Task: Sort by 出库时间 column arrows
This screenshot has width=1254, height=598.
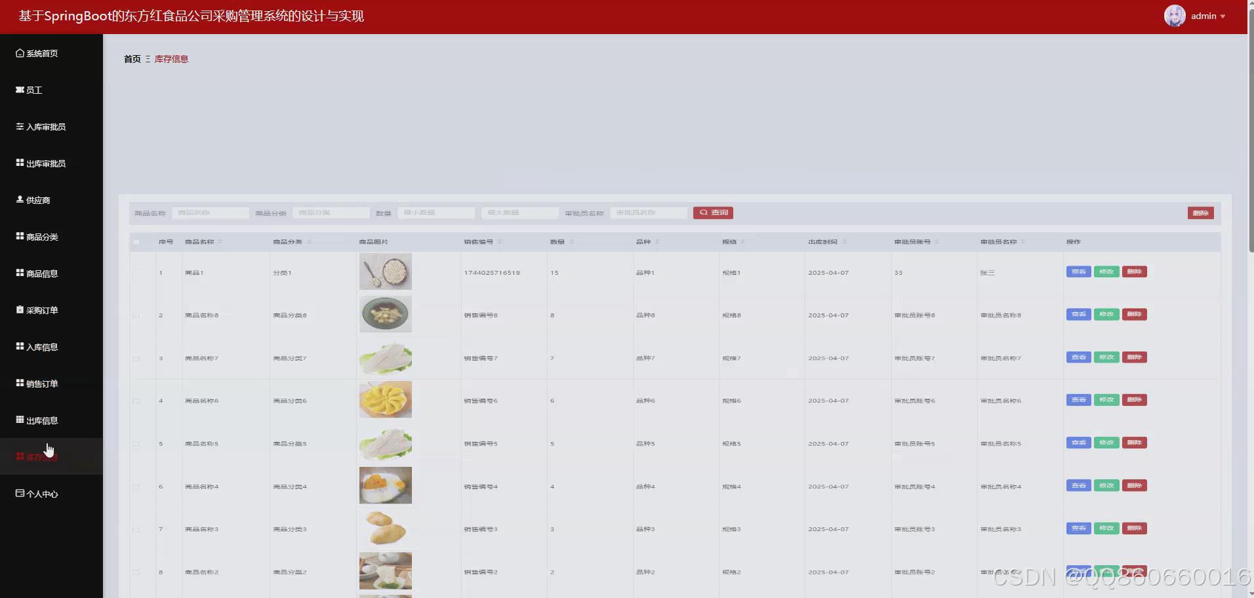Action: pos(844,242)
